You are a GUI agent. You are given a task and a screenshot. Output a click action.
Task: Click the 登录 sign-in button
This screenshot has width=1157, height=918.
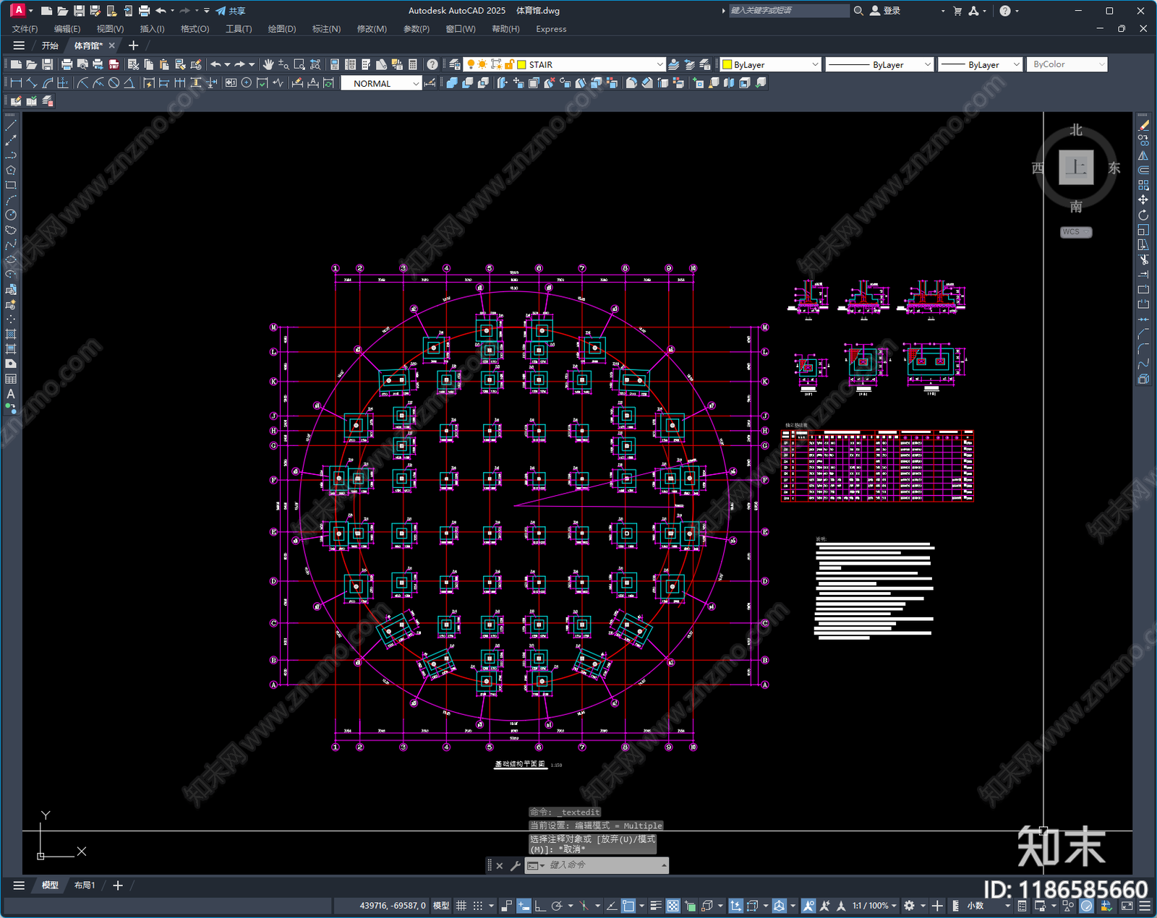[x=886, y=11]
